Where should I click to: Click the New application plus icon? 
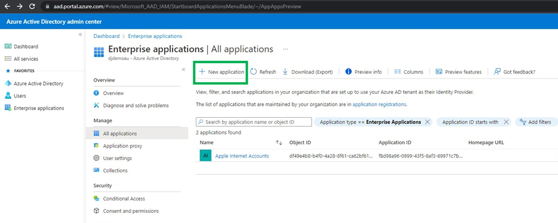pyautogui.click(x=202, y=71)
